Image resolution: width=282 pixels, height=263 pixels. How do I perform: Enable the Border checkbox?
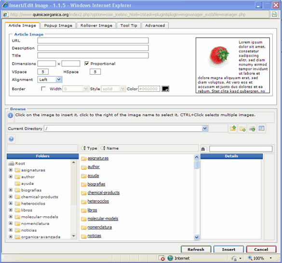[43, 89]
